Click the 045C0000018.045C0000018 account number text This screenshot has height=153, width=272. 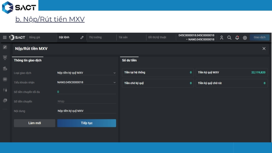coord(196,35)
